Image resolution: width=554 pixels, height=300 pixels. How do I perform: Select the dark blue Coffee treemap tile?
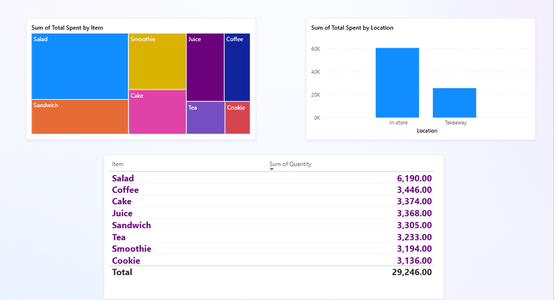coord(237,68)
